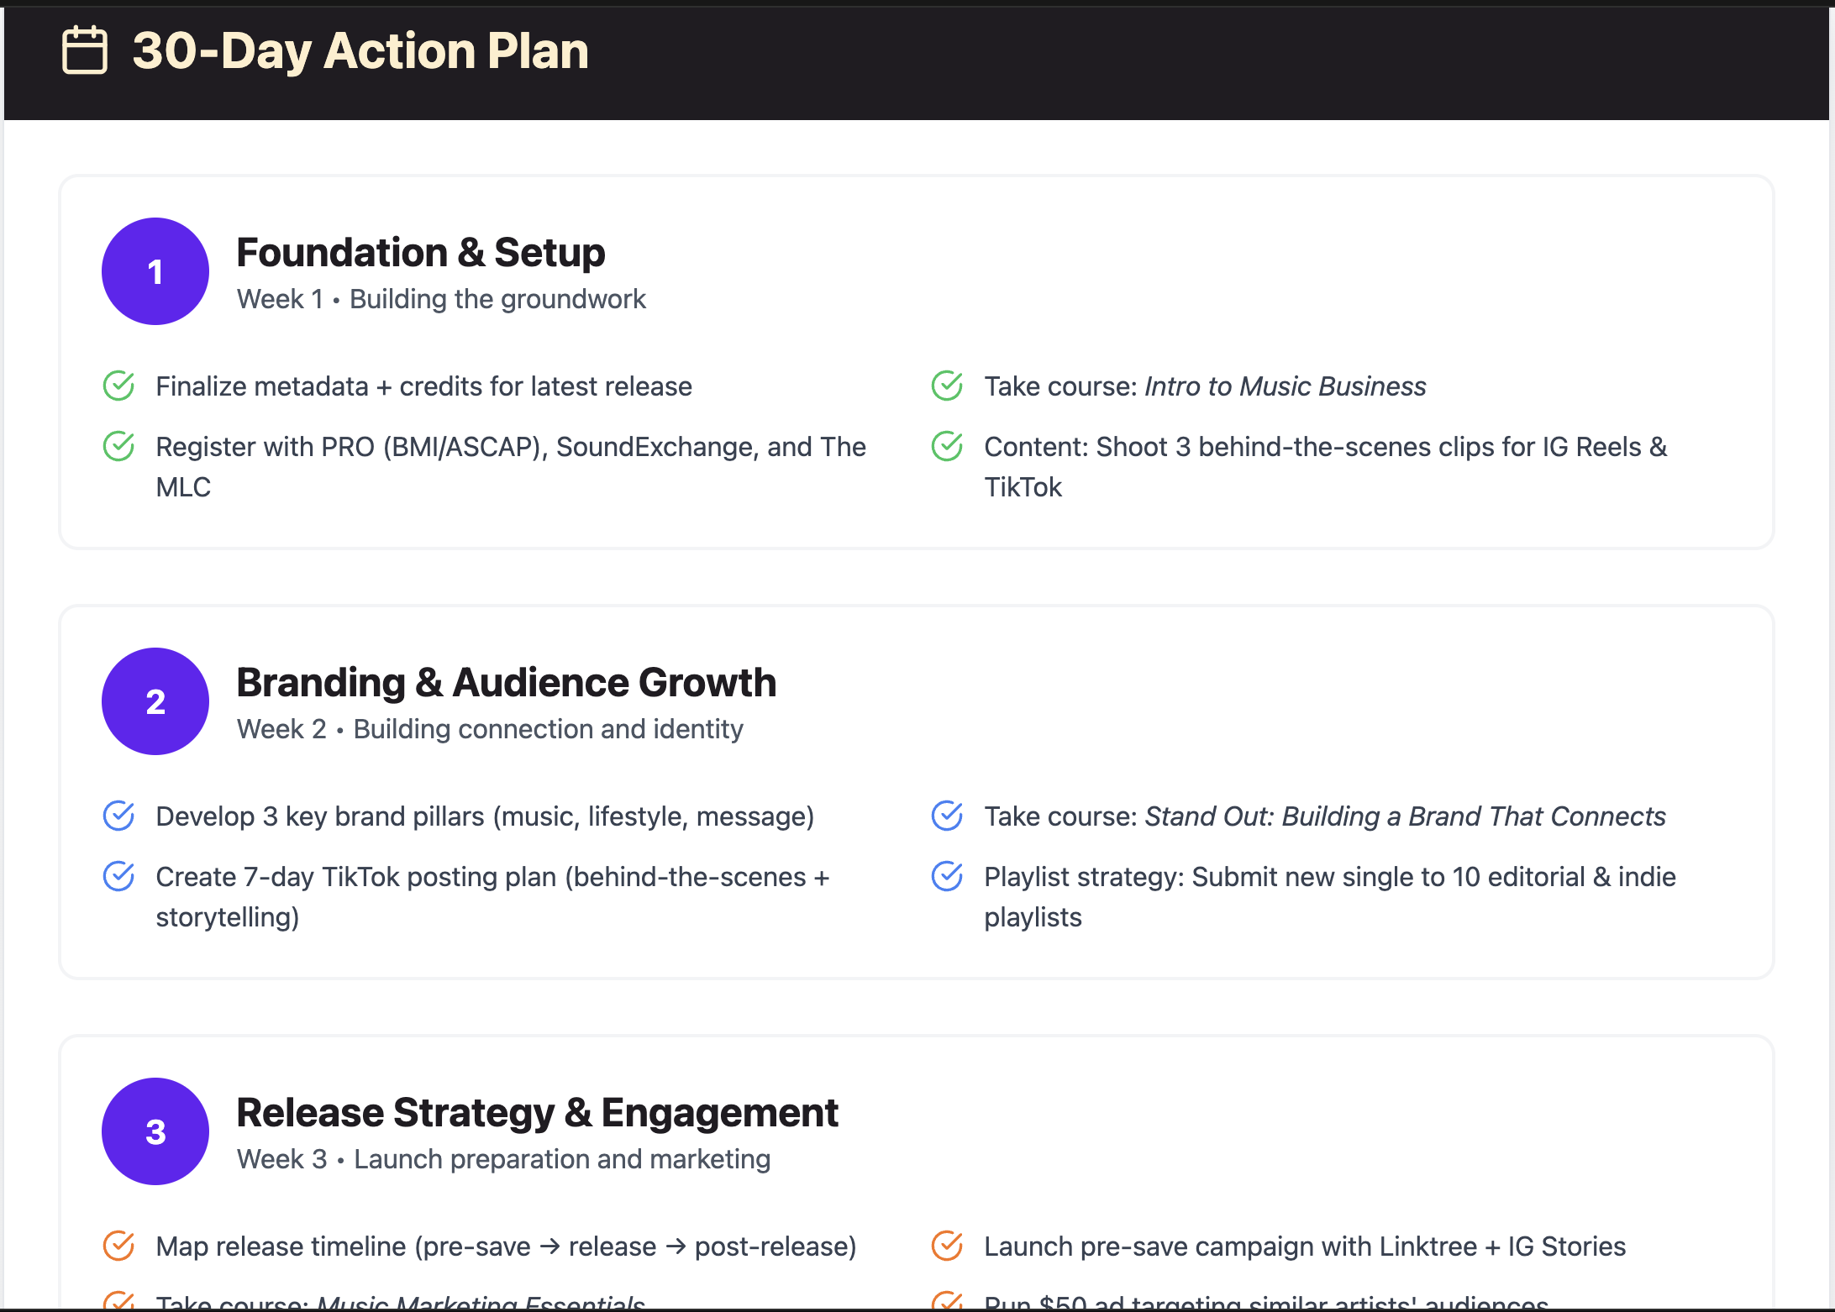1835x1312 pixels.
Task: Click the Release Strategy & Engagement heading
Action: pos(537,1113)
